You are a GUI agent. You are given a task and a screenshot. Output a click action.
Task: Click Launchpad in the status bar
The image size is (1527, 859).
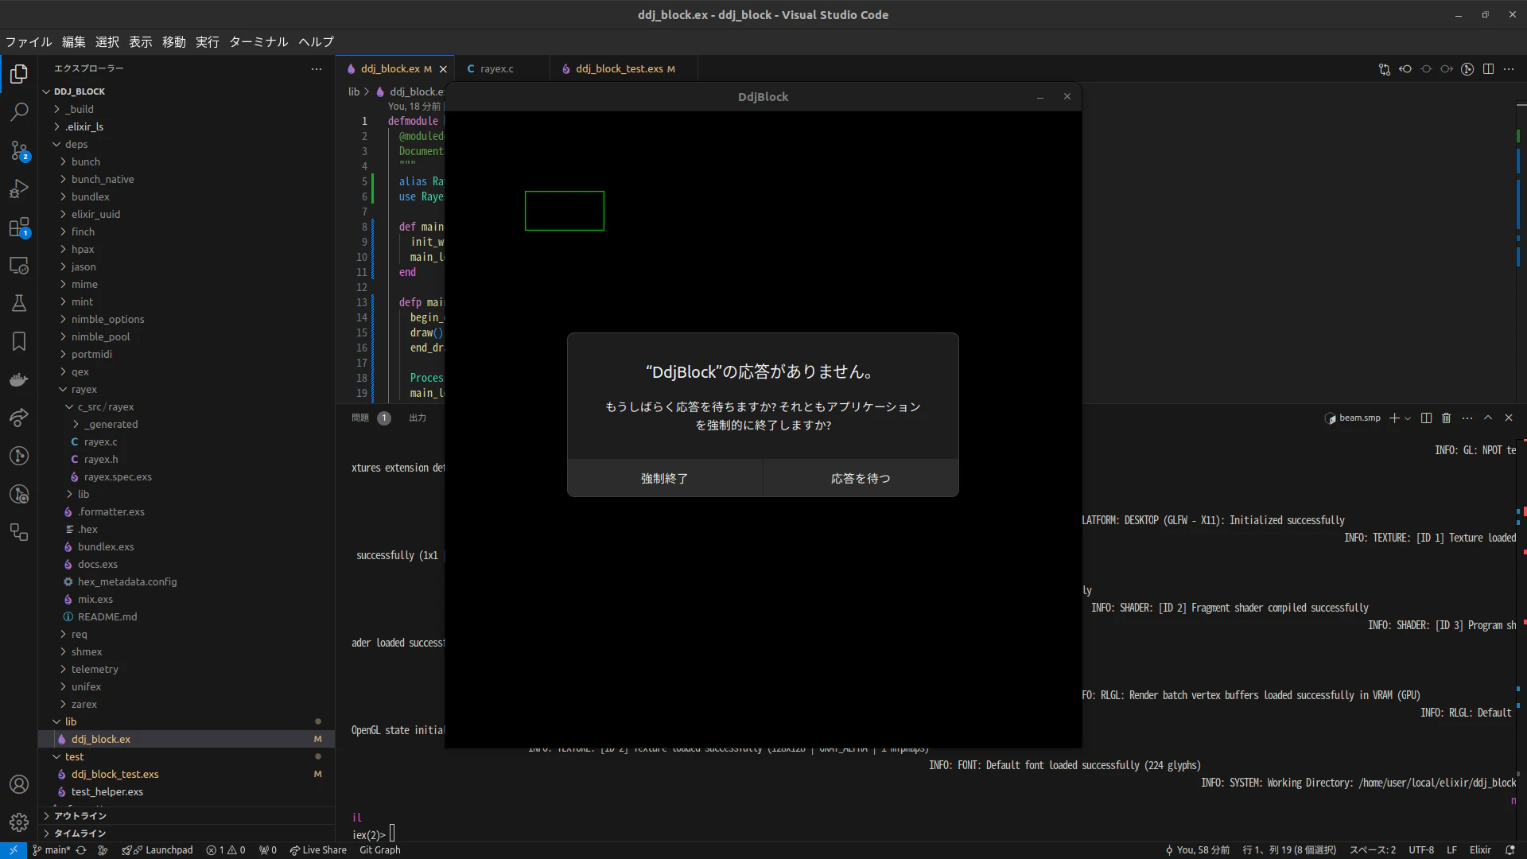[157, 850]
